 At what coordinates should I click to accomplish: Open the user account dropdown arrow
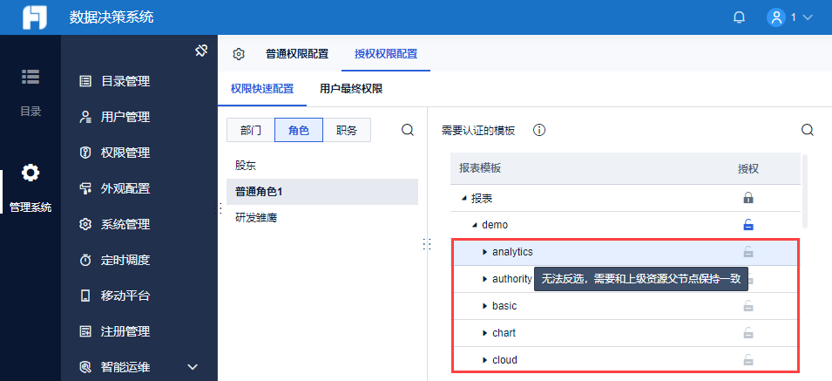808,17
